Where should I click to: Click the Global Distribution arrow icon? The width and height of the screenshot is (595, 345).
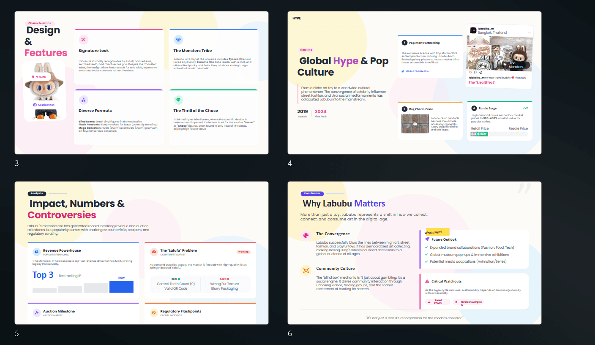point(403,71)
